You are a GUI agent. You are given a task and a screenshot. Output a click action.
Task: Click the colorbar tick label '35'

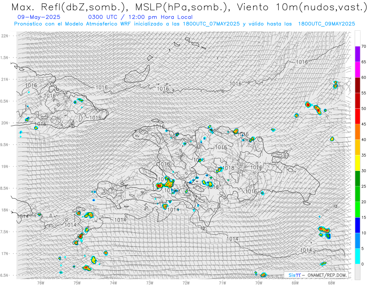pos(364,155)
